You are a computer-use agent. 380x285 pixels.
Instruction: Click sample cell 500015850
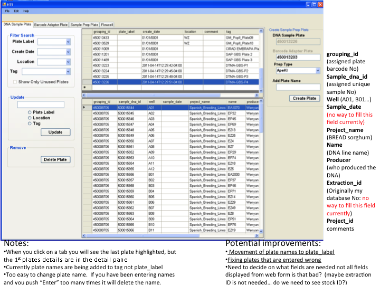tap(132, 141)
